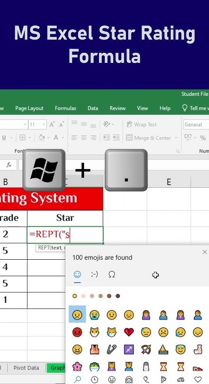Select the default yellow skin tone
209x384 pixels.
[74, 296]
